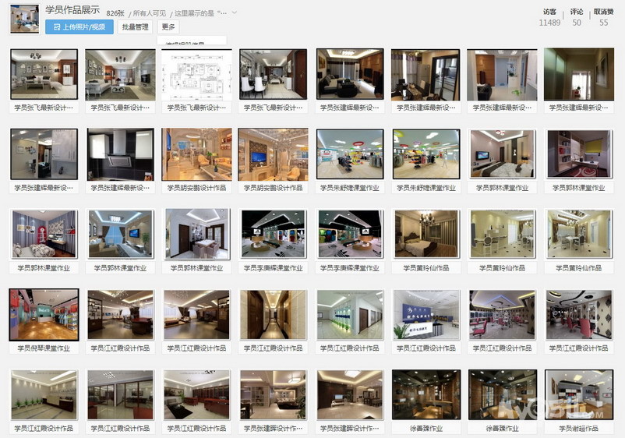Open the 谢超作品 living room thumbnail
Image resolution: width=625 pixels, height=438 pixels.
579,394
